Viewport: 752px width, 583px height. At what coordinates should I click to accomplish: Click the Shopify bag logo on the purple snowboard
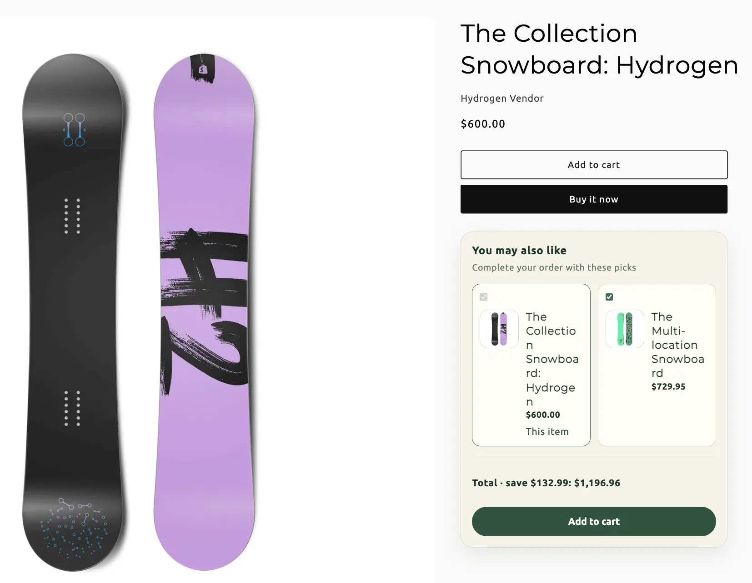pyautogui.click(x=202, y=69)
